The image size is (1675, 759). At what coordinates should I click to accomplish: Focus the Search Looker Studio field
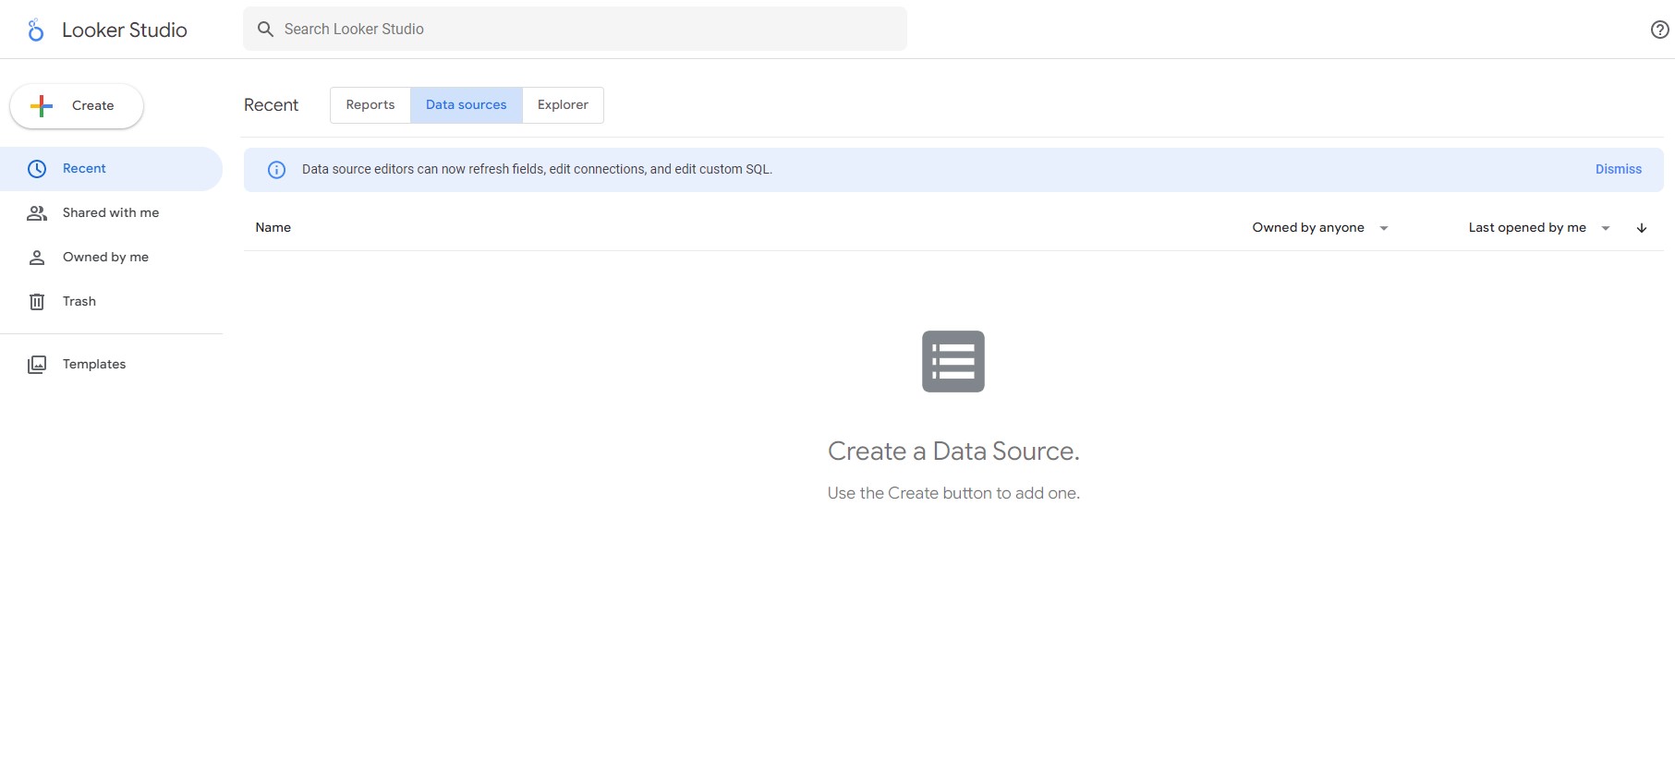pyautogui.click(x=575, y=30)
